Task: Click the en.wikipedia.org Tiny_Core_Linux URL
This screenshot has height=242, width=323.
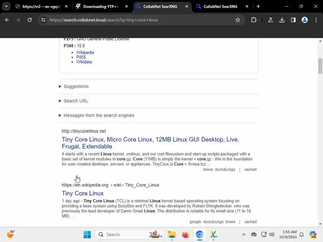Action: [x=110, y=185]
